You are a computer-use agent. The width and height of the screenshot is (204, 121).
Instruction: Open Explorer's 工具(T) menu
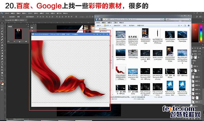[x=116, y=23]
